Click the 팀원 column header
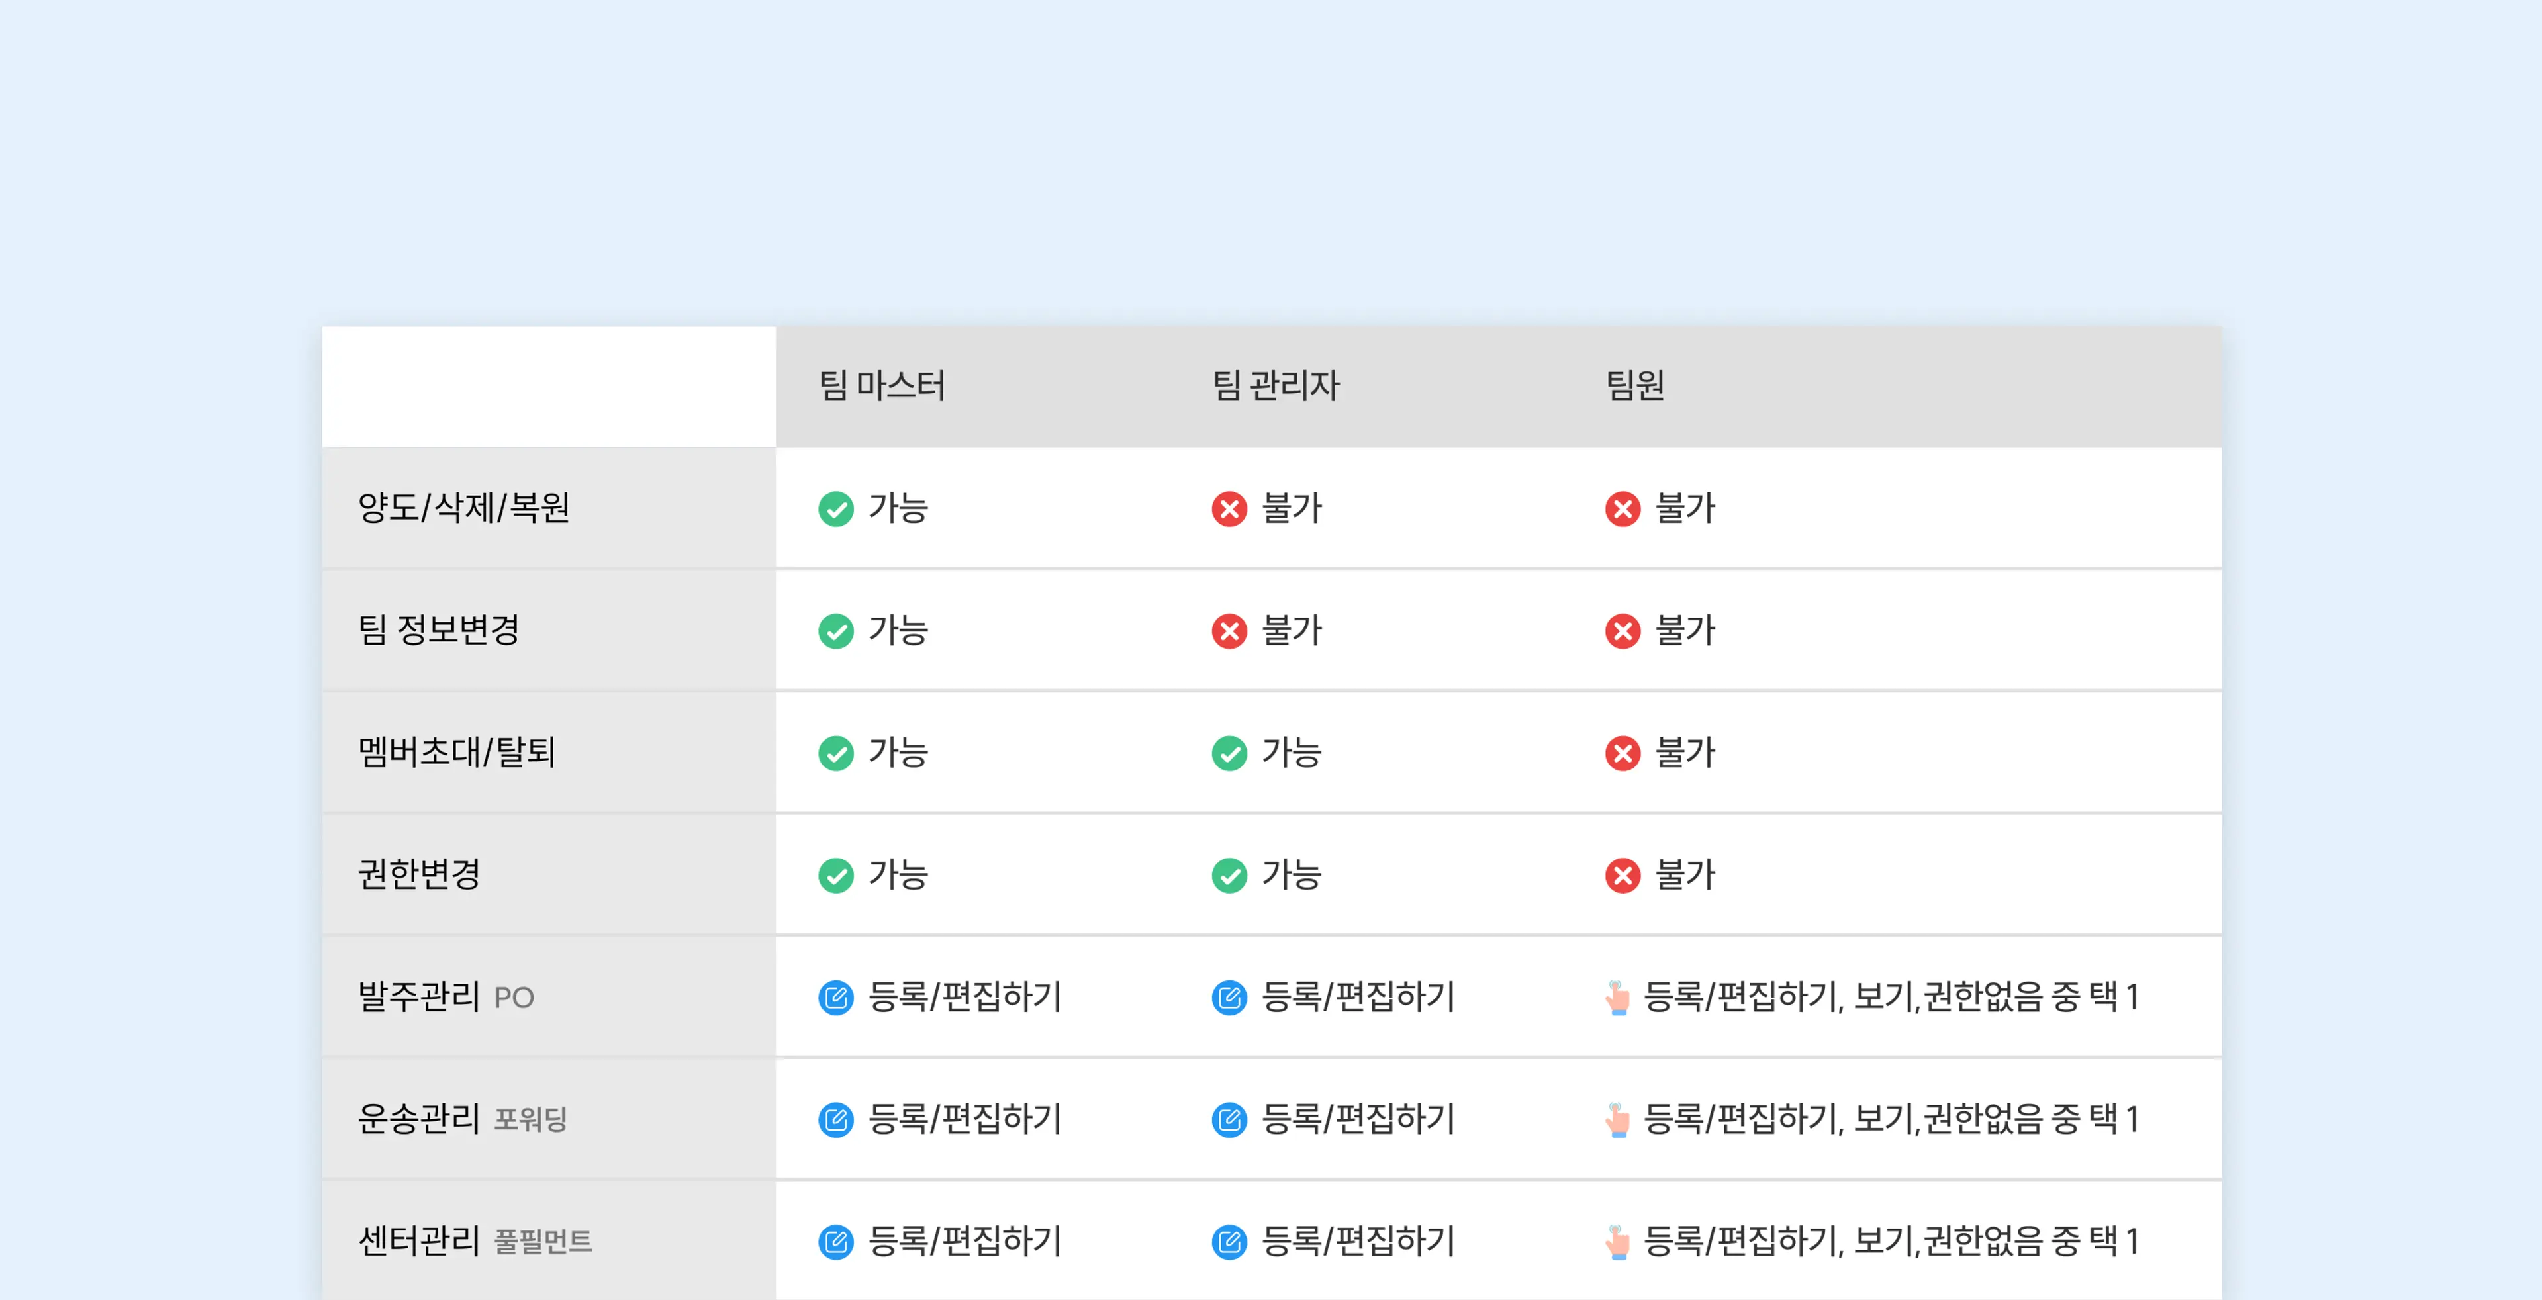The width and height of the screenshot is (2542, 1300). tap(1635, 386)
